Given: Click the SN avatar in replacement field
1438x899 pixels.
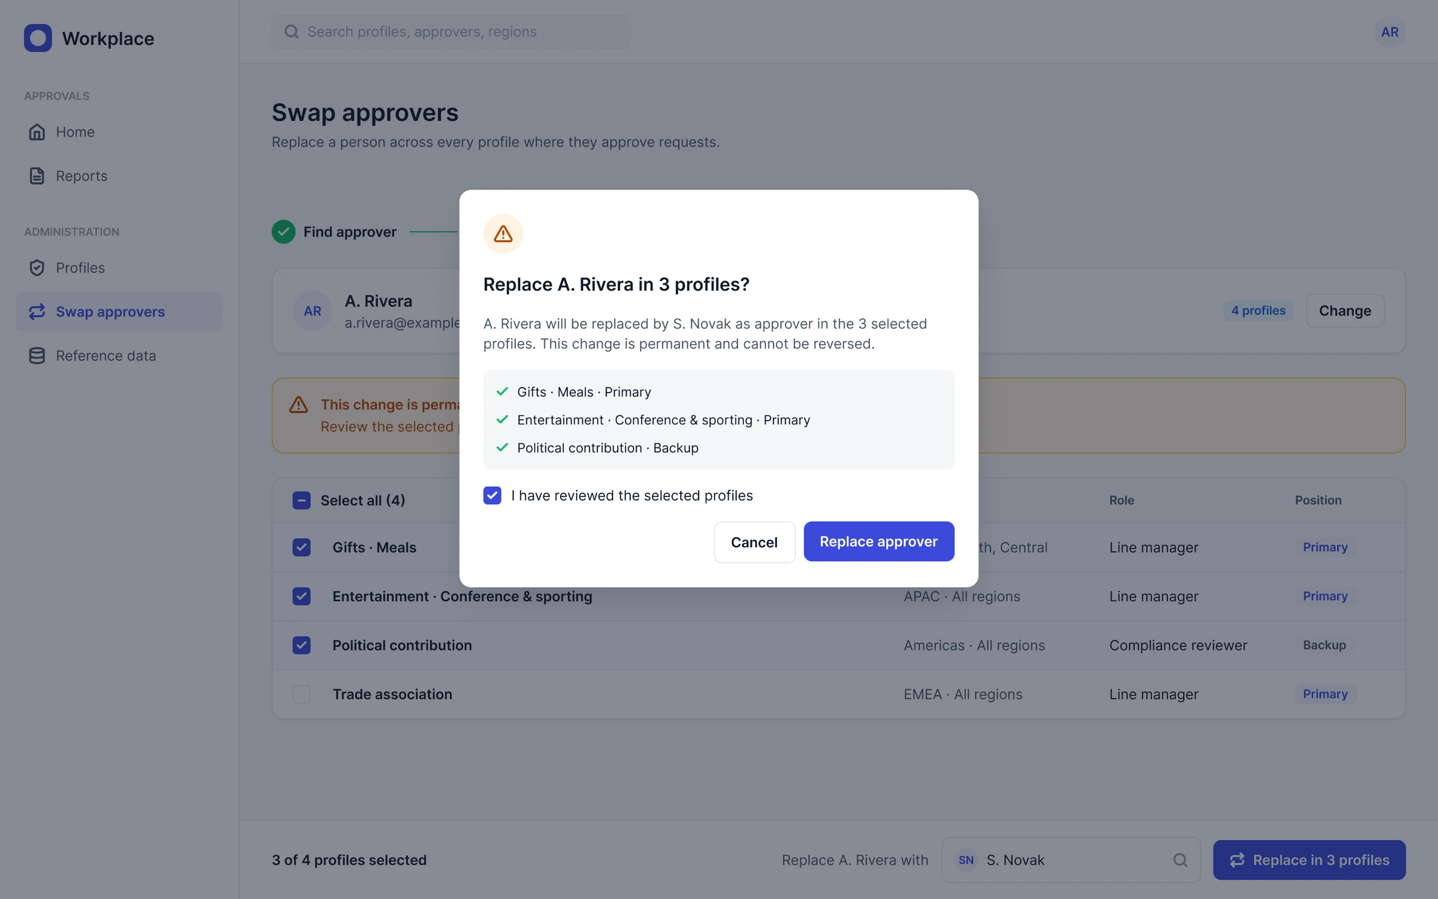Looking at the screenshot, I should click(966, 859).
